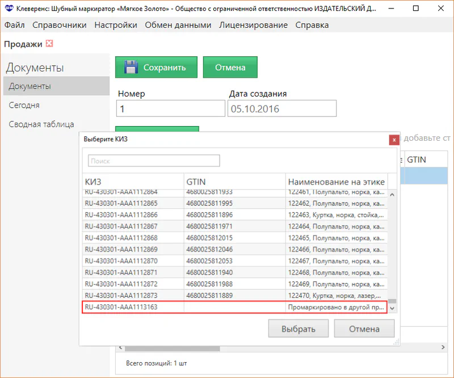The width and height of the screenshot is (454, 378).
Task: Select Сводная таблица in the sidebar
Action: click(x=41, y=124)
